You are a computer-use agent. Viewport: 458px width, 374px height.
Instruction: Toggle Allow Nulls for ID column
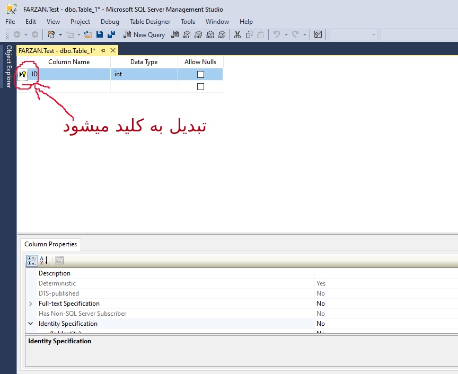[x=200, y=75]
